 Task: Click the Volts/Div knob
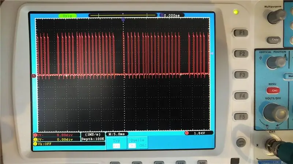[x=276, y=113]
